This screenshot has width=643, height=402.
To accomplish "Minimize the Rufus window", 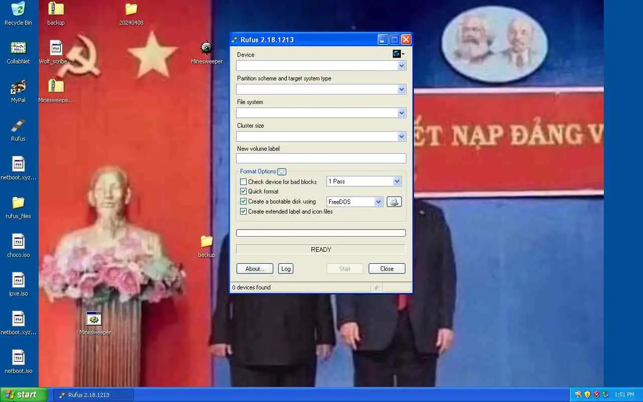I will [383, 40].
